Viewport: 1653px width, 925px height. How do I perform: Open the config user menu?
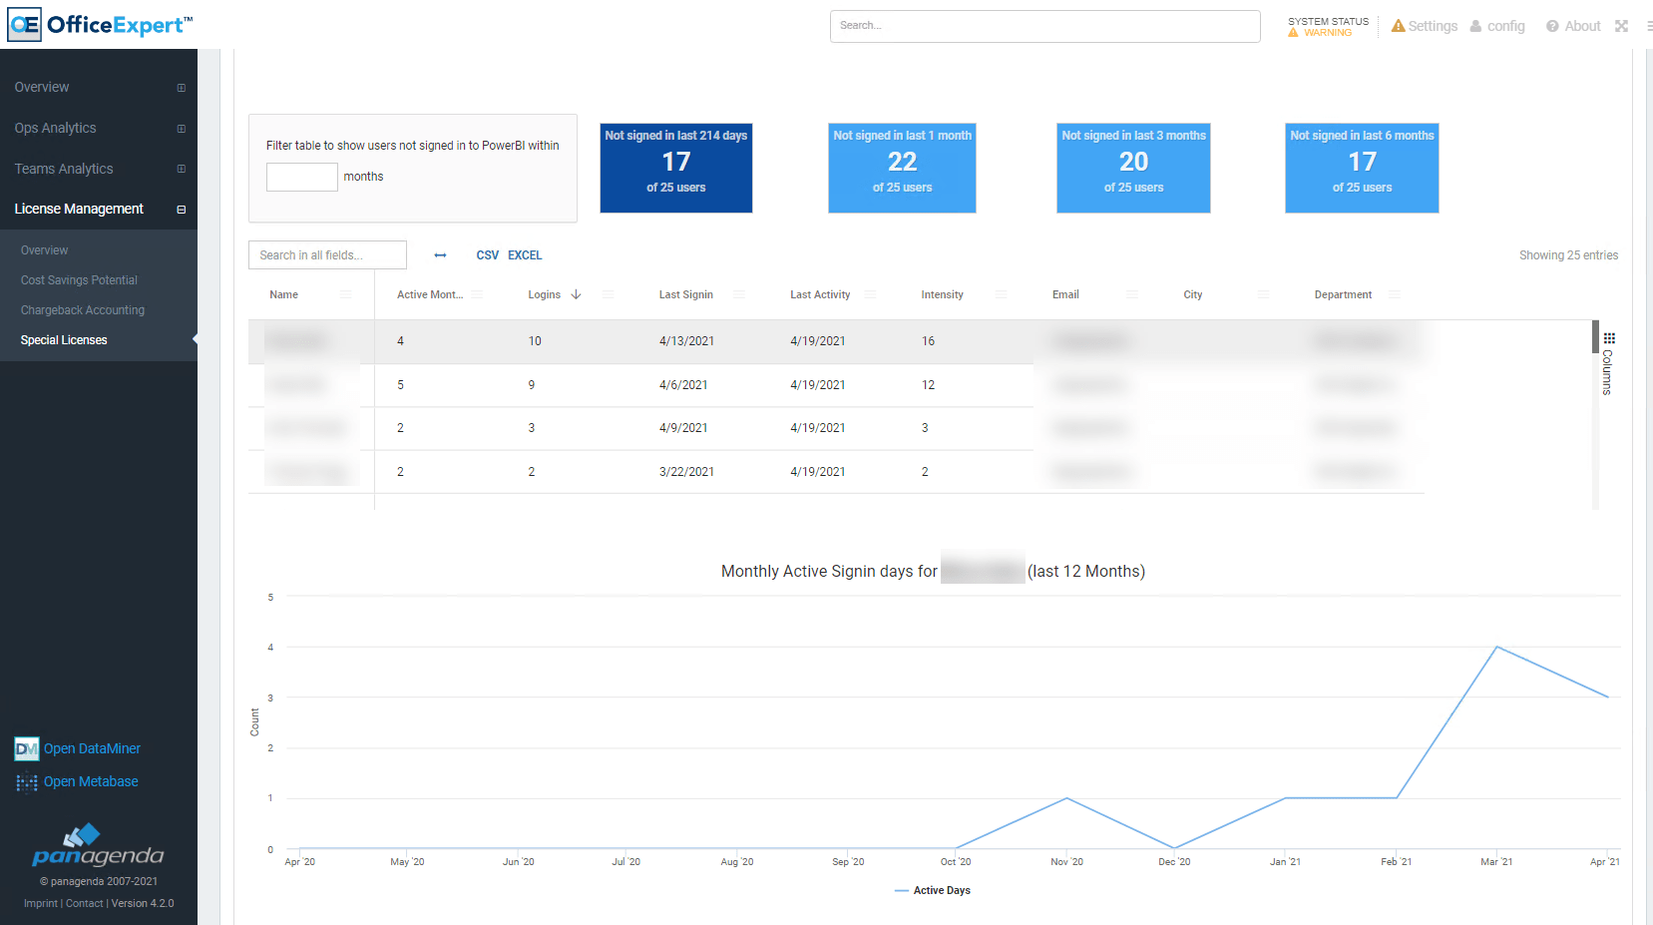click(x=1497, y=26)
